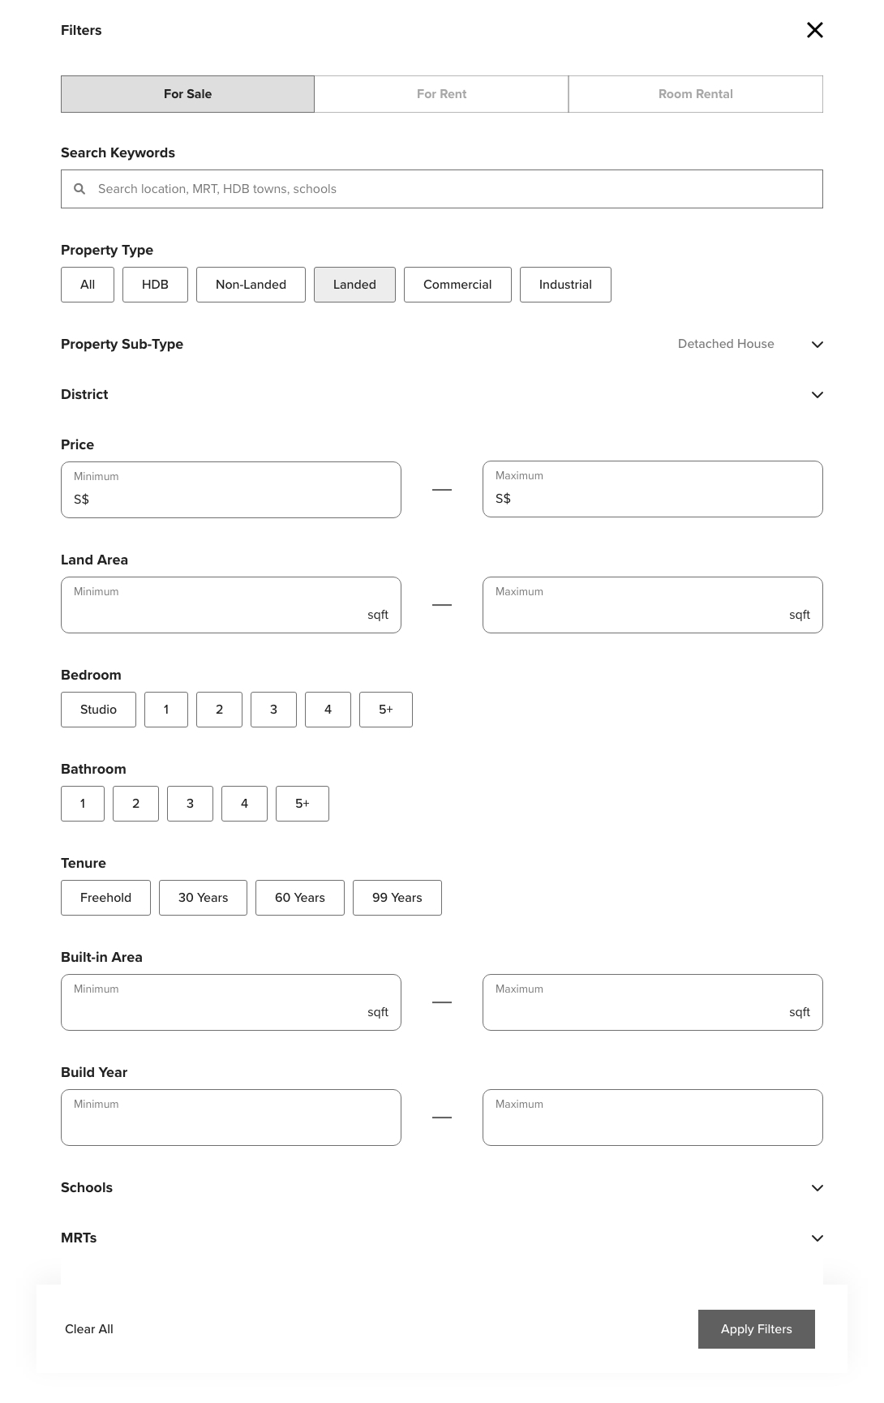Screen dimensions: 884x1403
Task: Click the Apply Filters button
Action: 757,1329
